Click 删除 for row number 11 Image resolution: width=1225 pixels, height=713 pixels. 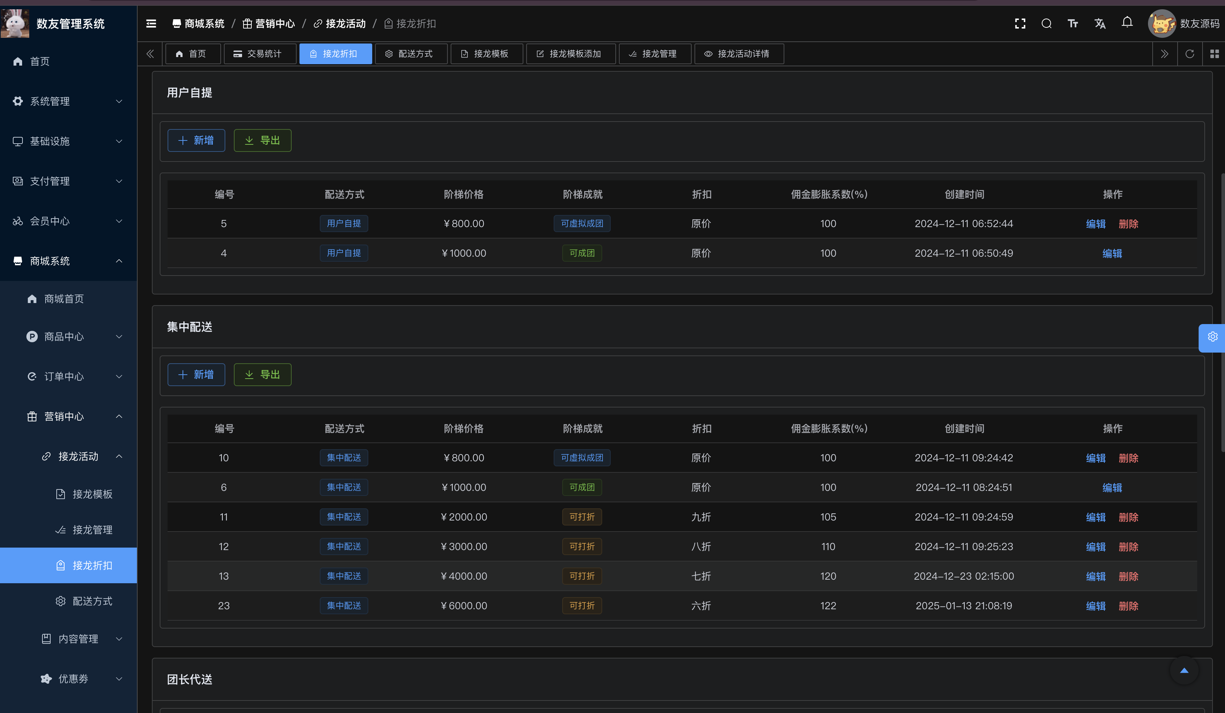coord(1128,518)
